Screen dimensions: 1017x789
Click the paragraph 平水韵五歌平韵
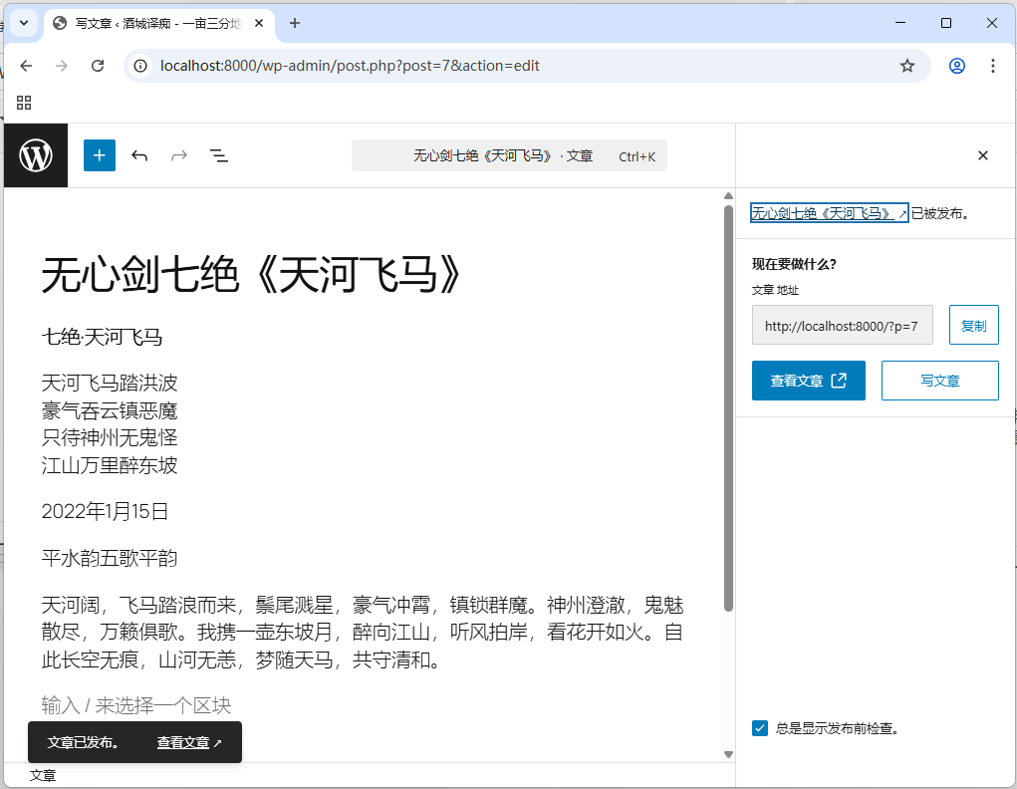pyautogui.click(x=110, y=558)
